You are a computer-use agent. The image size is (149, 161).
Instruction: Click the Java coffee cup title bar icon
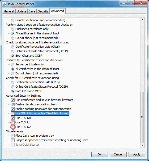[4, 4]
